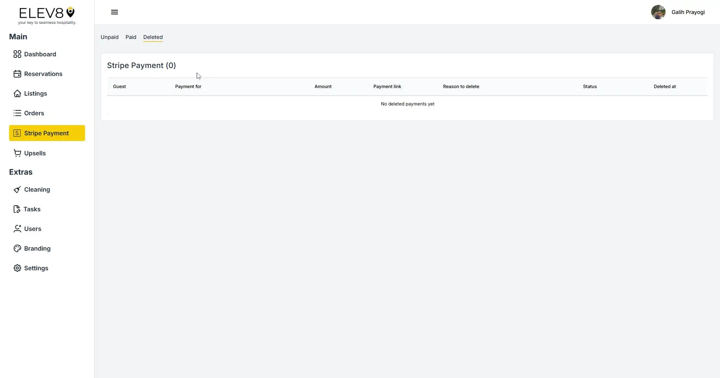The height and width of the screenshot is (378, 720).
Task: Open the Galih Prayogi profile avatar
Action: [x=658, y=12]
